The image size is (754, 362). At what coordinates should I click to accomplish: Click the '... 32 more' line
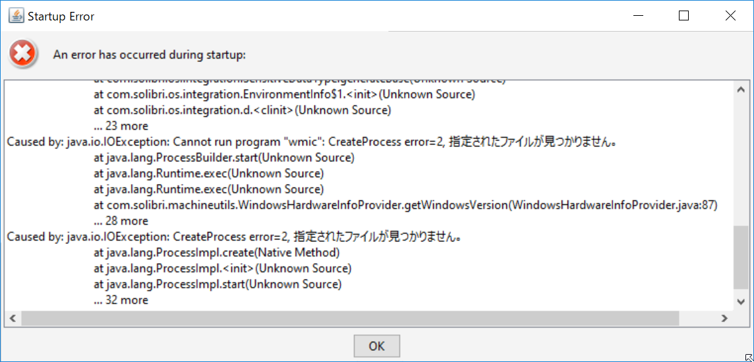(121, 300)
